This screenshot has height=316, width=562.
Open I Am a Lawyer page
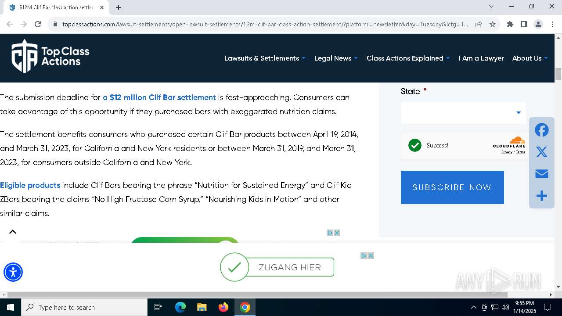pyautogui.click(x=481, y=58)
